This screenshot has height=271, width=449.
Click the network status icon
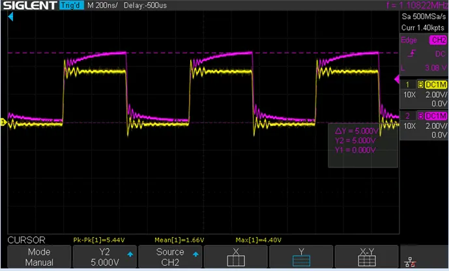pos(410,260)
